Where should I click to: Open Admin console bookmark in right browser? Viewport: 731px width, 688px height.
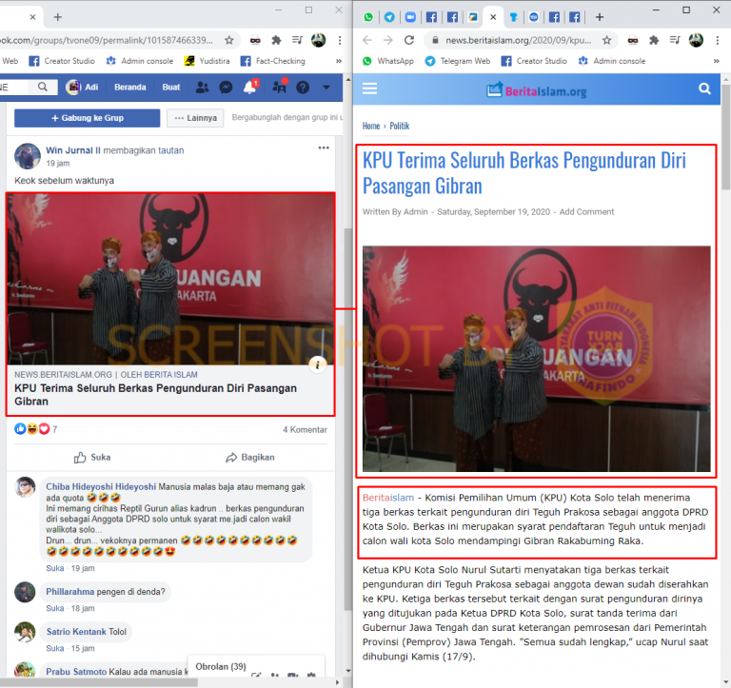[x=612, y=61]
